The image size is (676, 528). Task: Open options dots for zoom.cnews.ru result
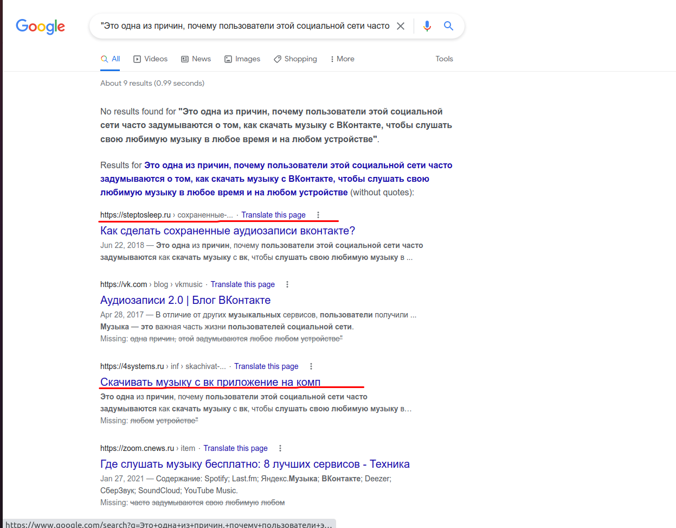[x=280, y=448]
